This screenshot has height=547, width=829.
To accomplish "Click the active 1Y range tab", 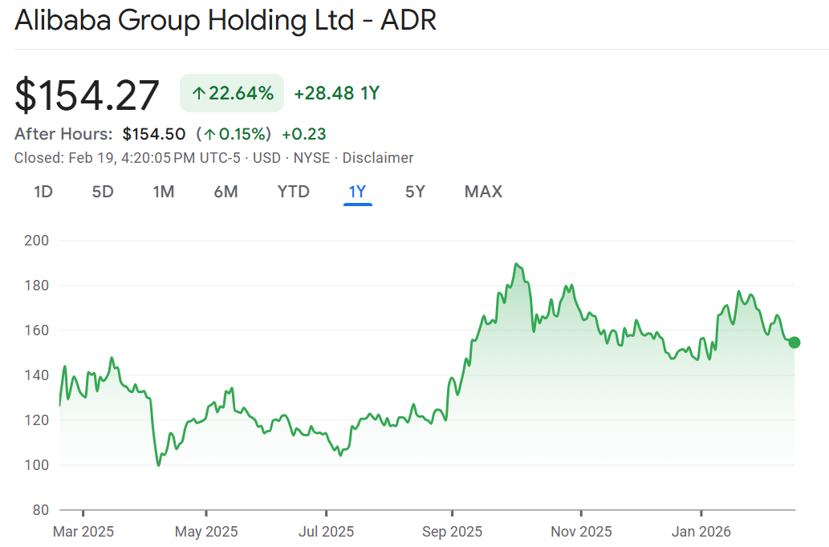I will 357,192.
